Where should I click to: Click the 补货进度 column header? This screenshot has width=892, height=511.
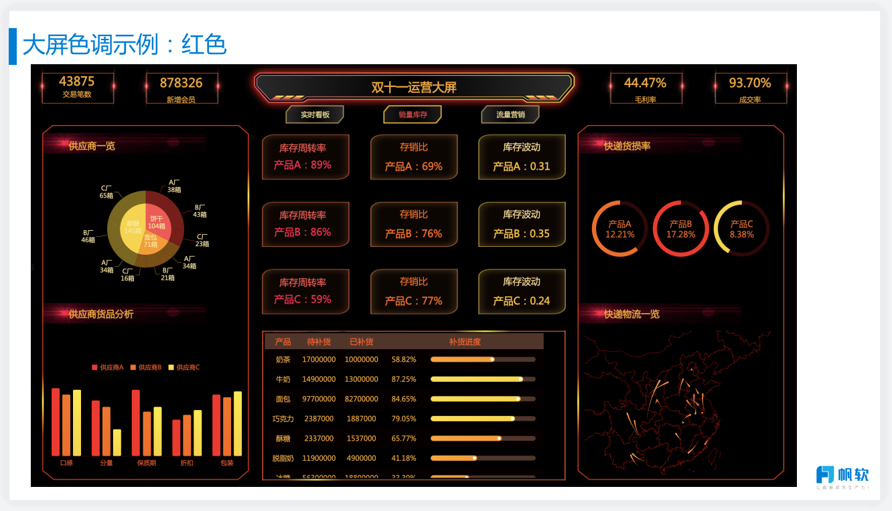pyautogui.click(x=465, y=342)
